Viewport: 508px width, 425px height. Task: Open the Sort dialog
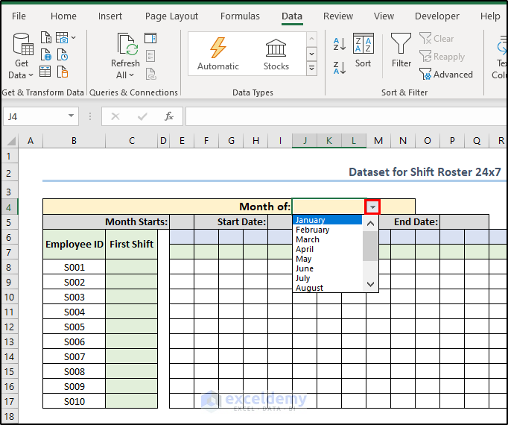[363, 50]
